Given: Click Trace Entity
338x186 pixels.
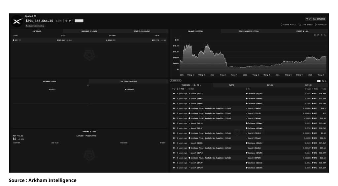Looking at the screenshot, I should 305,24.
